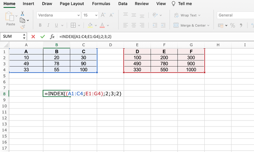Open the Insert Function fx dialog

(x=52, y=36)
